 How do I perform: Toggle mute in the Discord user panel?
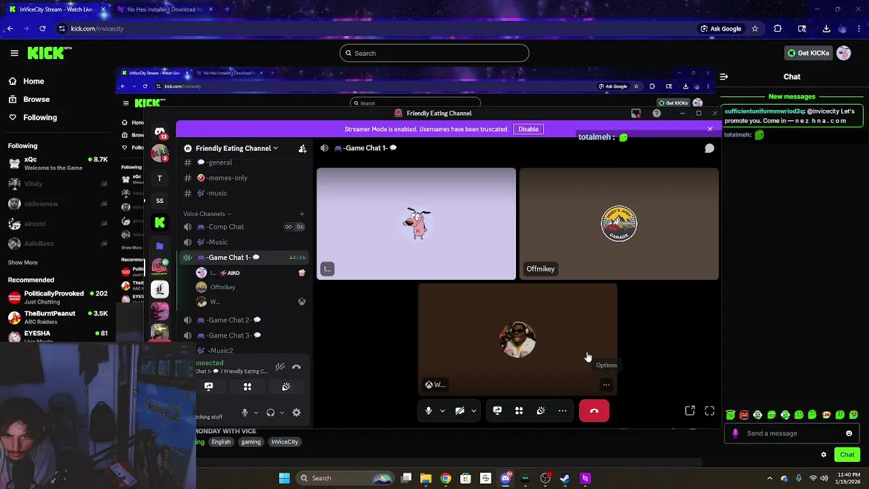point(245,412)
